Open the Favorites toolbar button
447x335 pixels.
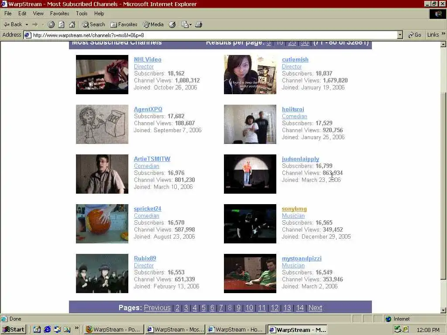point(124,24)
